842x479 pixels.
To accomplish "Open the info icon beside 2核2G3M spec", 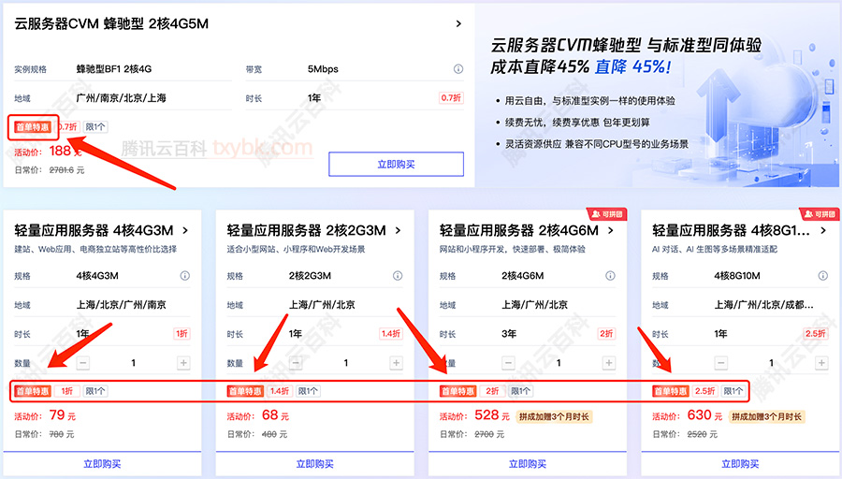I will pos(398,275).
